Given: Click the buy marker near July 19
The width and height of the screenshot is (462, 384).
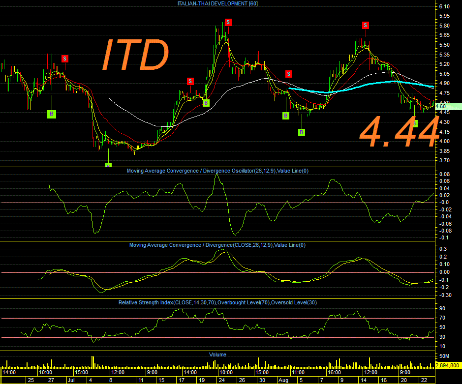Looking at the screenshot, I should tap(206, 103).
